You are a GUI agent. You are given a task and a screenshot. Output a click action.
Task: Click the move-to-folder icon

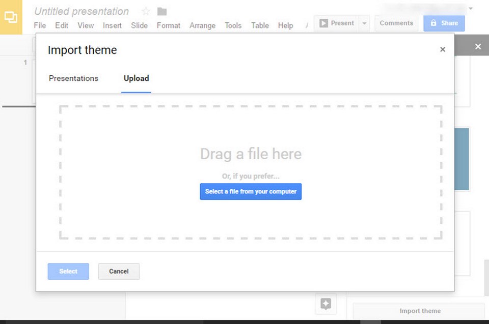pyautogui.click(x=162, y=11)
